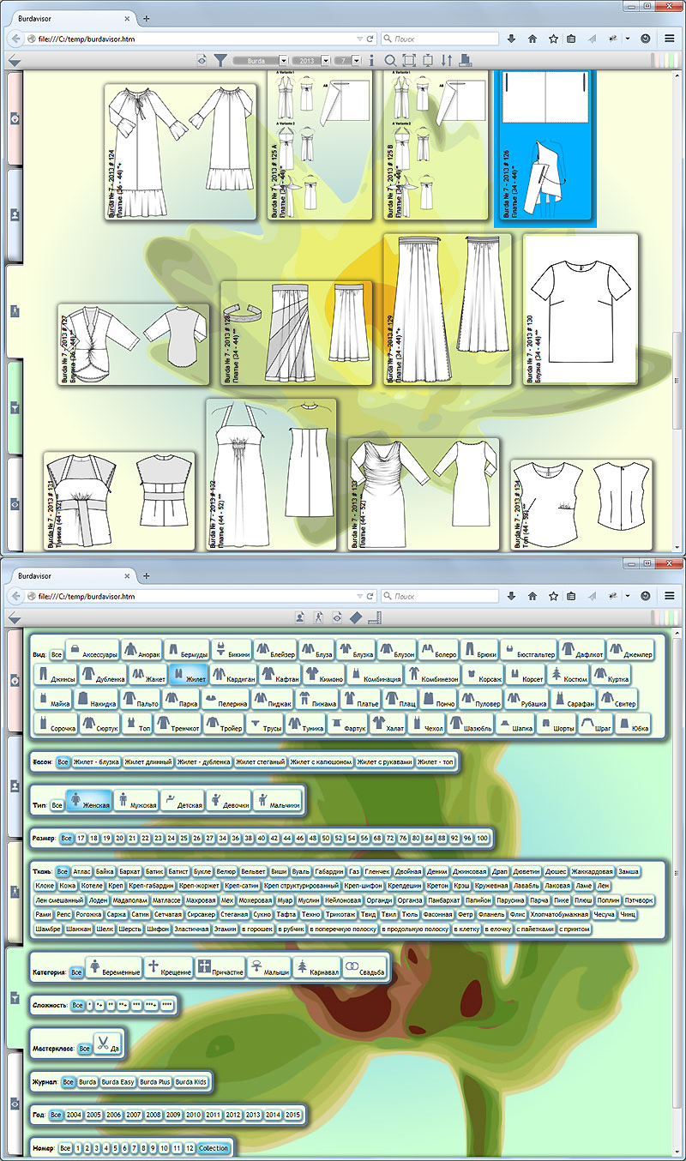The width and height of the screenshot is (686, 1161).
Task: Click the ruler steps icon in lower toolbar
Action: tap(374, 617)
